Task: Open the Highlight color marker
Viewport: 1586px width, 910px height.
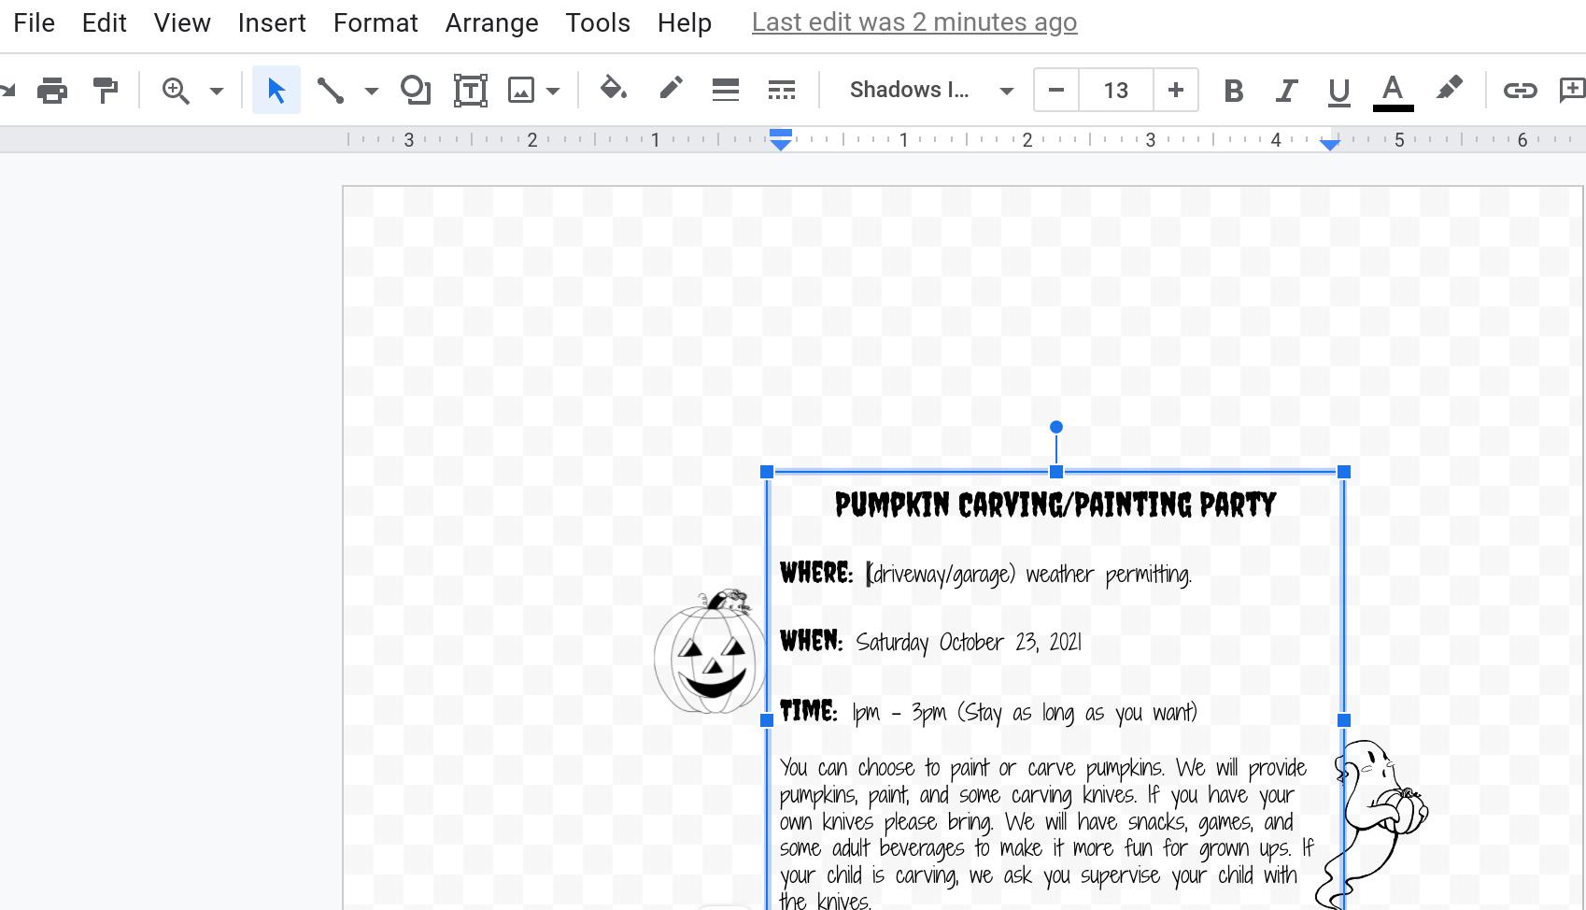Action: (1450, 89)
